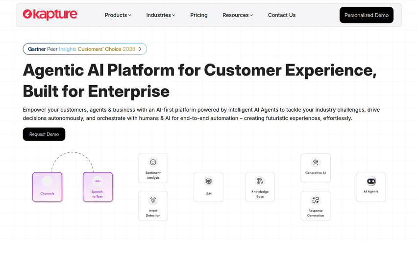
Task: Expand the Resources dropdown menu
Action: coord(238,15)
